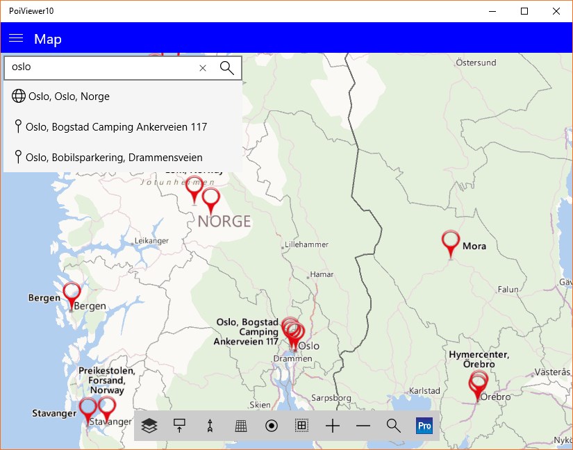Toggle the tilted grid map view
573x450 pixels.
tap(241, 426)
